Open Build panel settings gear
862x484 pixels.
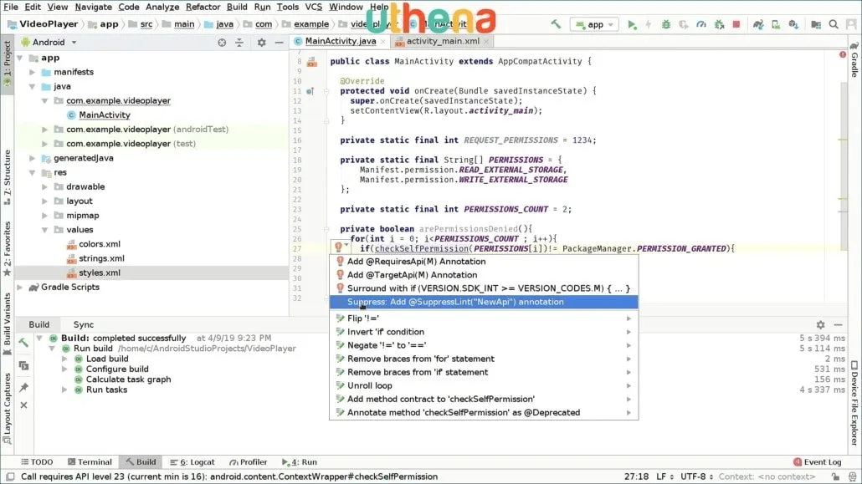tap(820, 324)
